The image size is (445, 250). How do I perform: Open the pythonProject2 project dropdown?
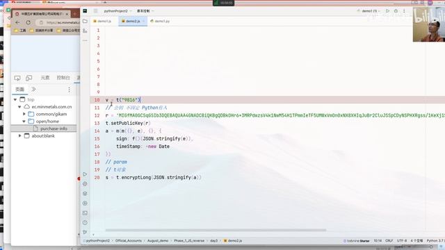[118, 11]
